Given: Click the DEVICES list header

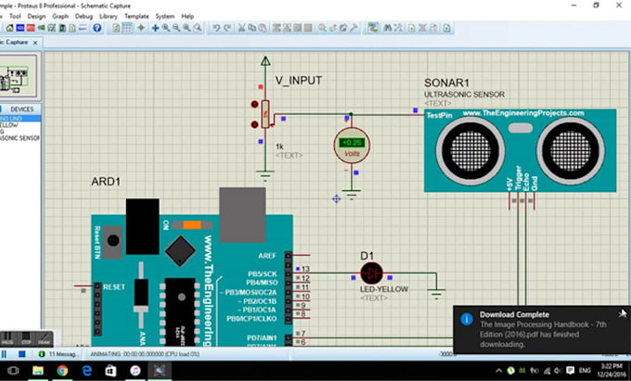Looking at the screenshot, I should click(x=22, y=109).
